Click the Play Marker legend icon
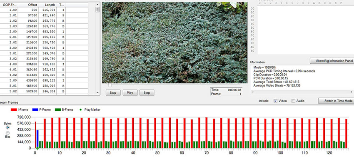Screen dimensions: 354x157 [x=80, y=110]
